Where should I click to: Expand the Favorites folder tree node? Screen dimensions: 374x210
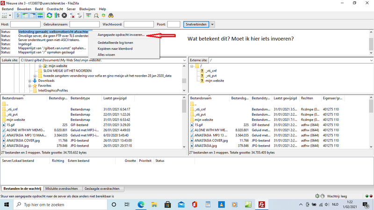click(x=29, y=86)
